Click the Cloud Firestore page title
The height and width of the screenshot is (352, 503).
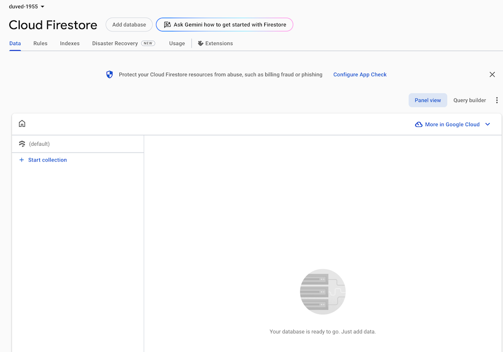pyautogui.click(x=53, y=25)
